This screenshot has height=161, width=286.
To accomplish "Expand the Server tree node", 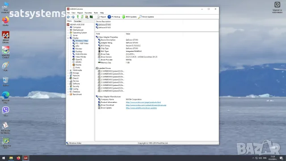I will [x=68, y=35].
